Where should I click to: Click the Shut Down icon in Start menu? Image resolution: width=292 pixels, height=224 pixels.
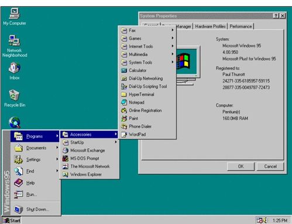pos(19,209)
